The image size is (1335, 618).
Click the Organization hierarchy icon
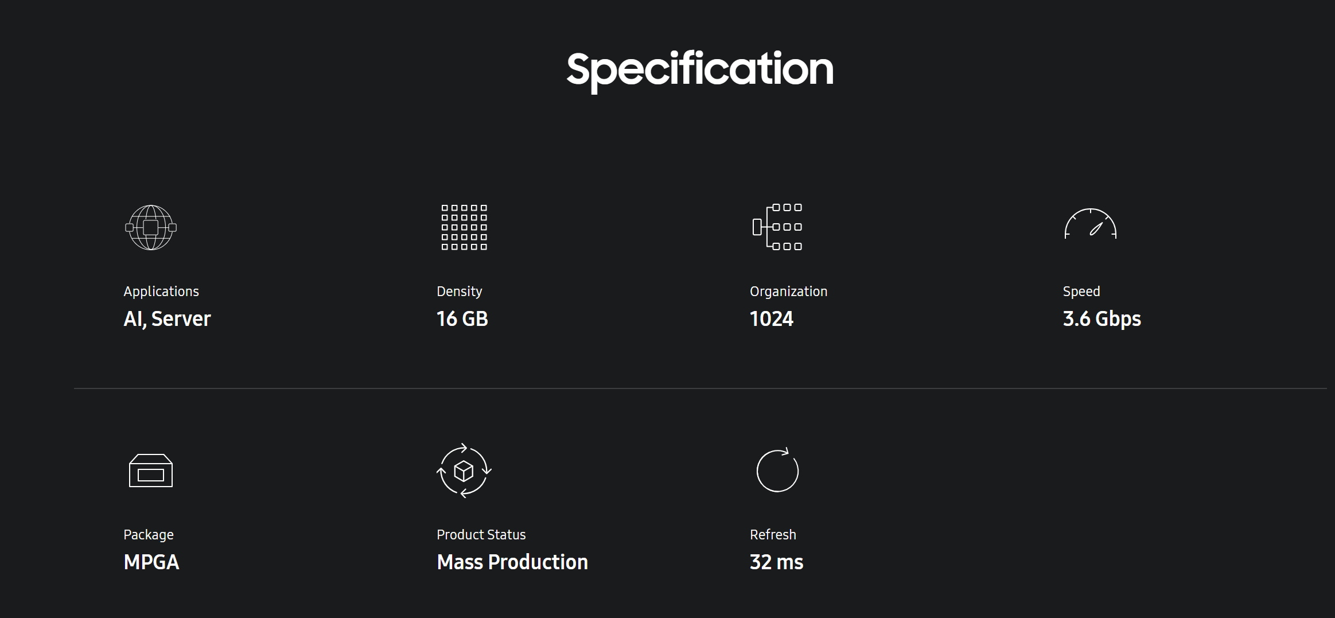coord(777,227)
